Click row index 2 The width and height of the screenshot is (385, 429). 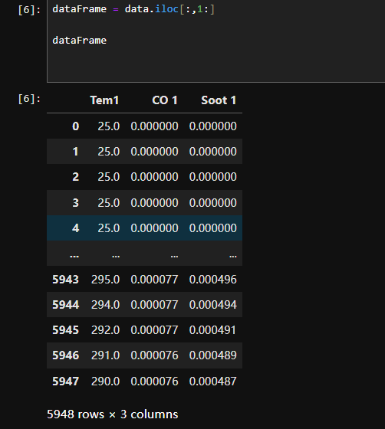click(x=76, y=177)
